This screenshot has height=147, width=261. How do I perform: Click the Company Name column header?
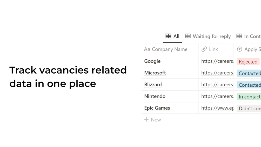[169, 49]
